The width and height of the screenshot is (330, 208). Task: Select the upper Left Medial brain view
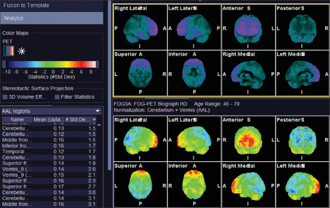302,74
